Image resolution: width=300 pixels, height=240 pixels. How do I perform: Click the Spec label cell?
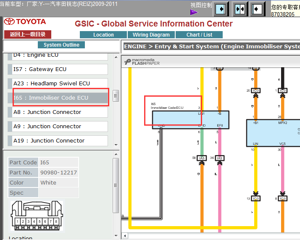23,193
